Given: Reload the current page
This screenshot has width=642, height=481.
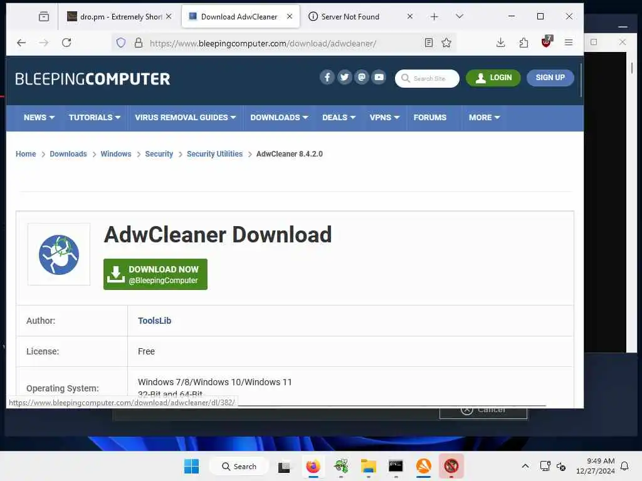Looking at the screenshot, I should pyautogui.click(x=66, y=43).
